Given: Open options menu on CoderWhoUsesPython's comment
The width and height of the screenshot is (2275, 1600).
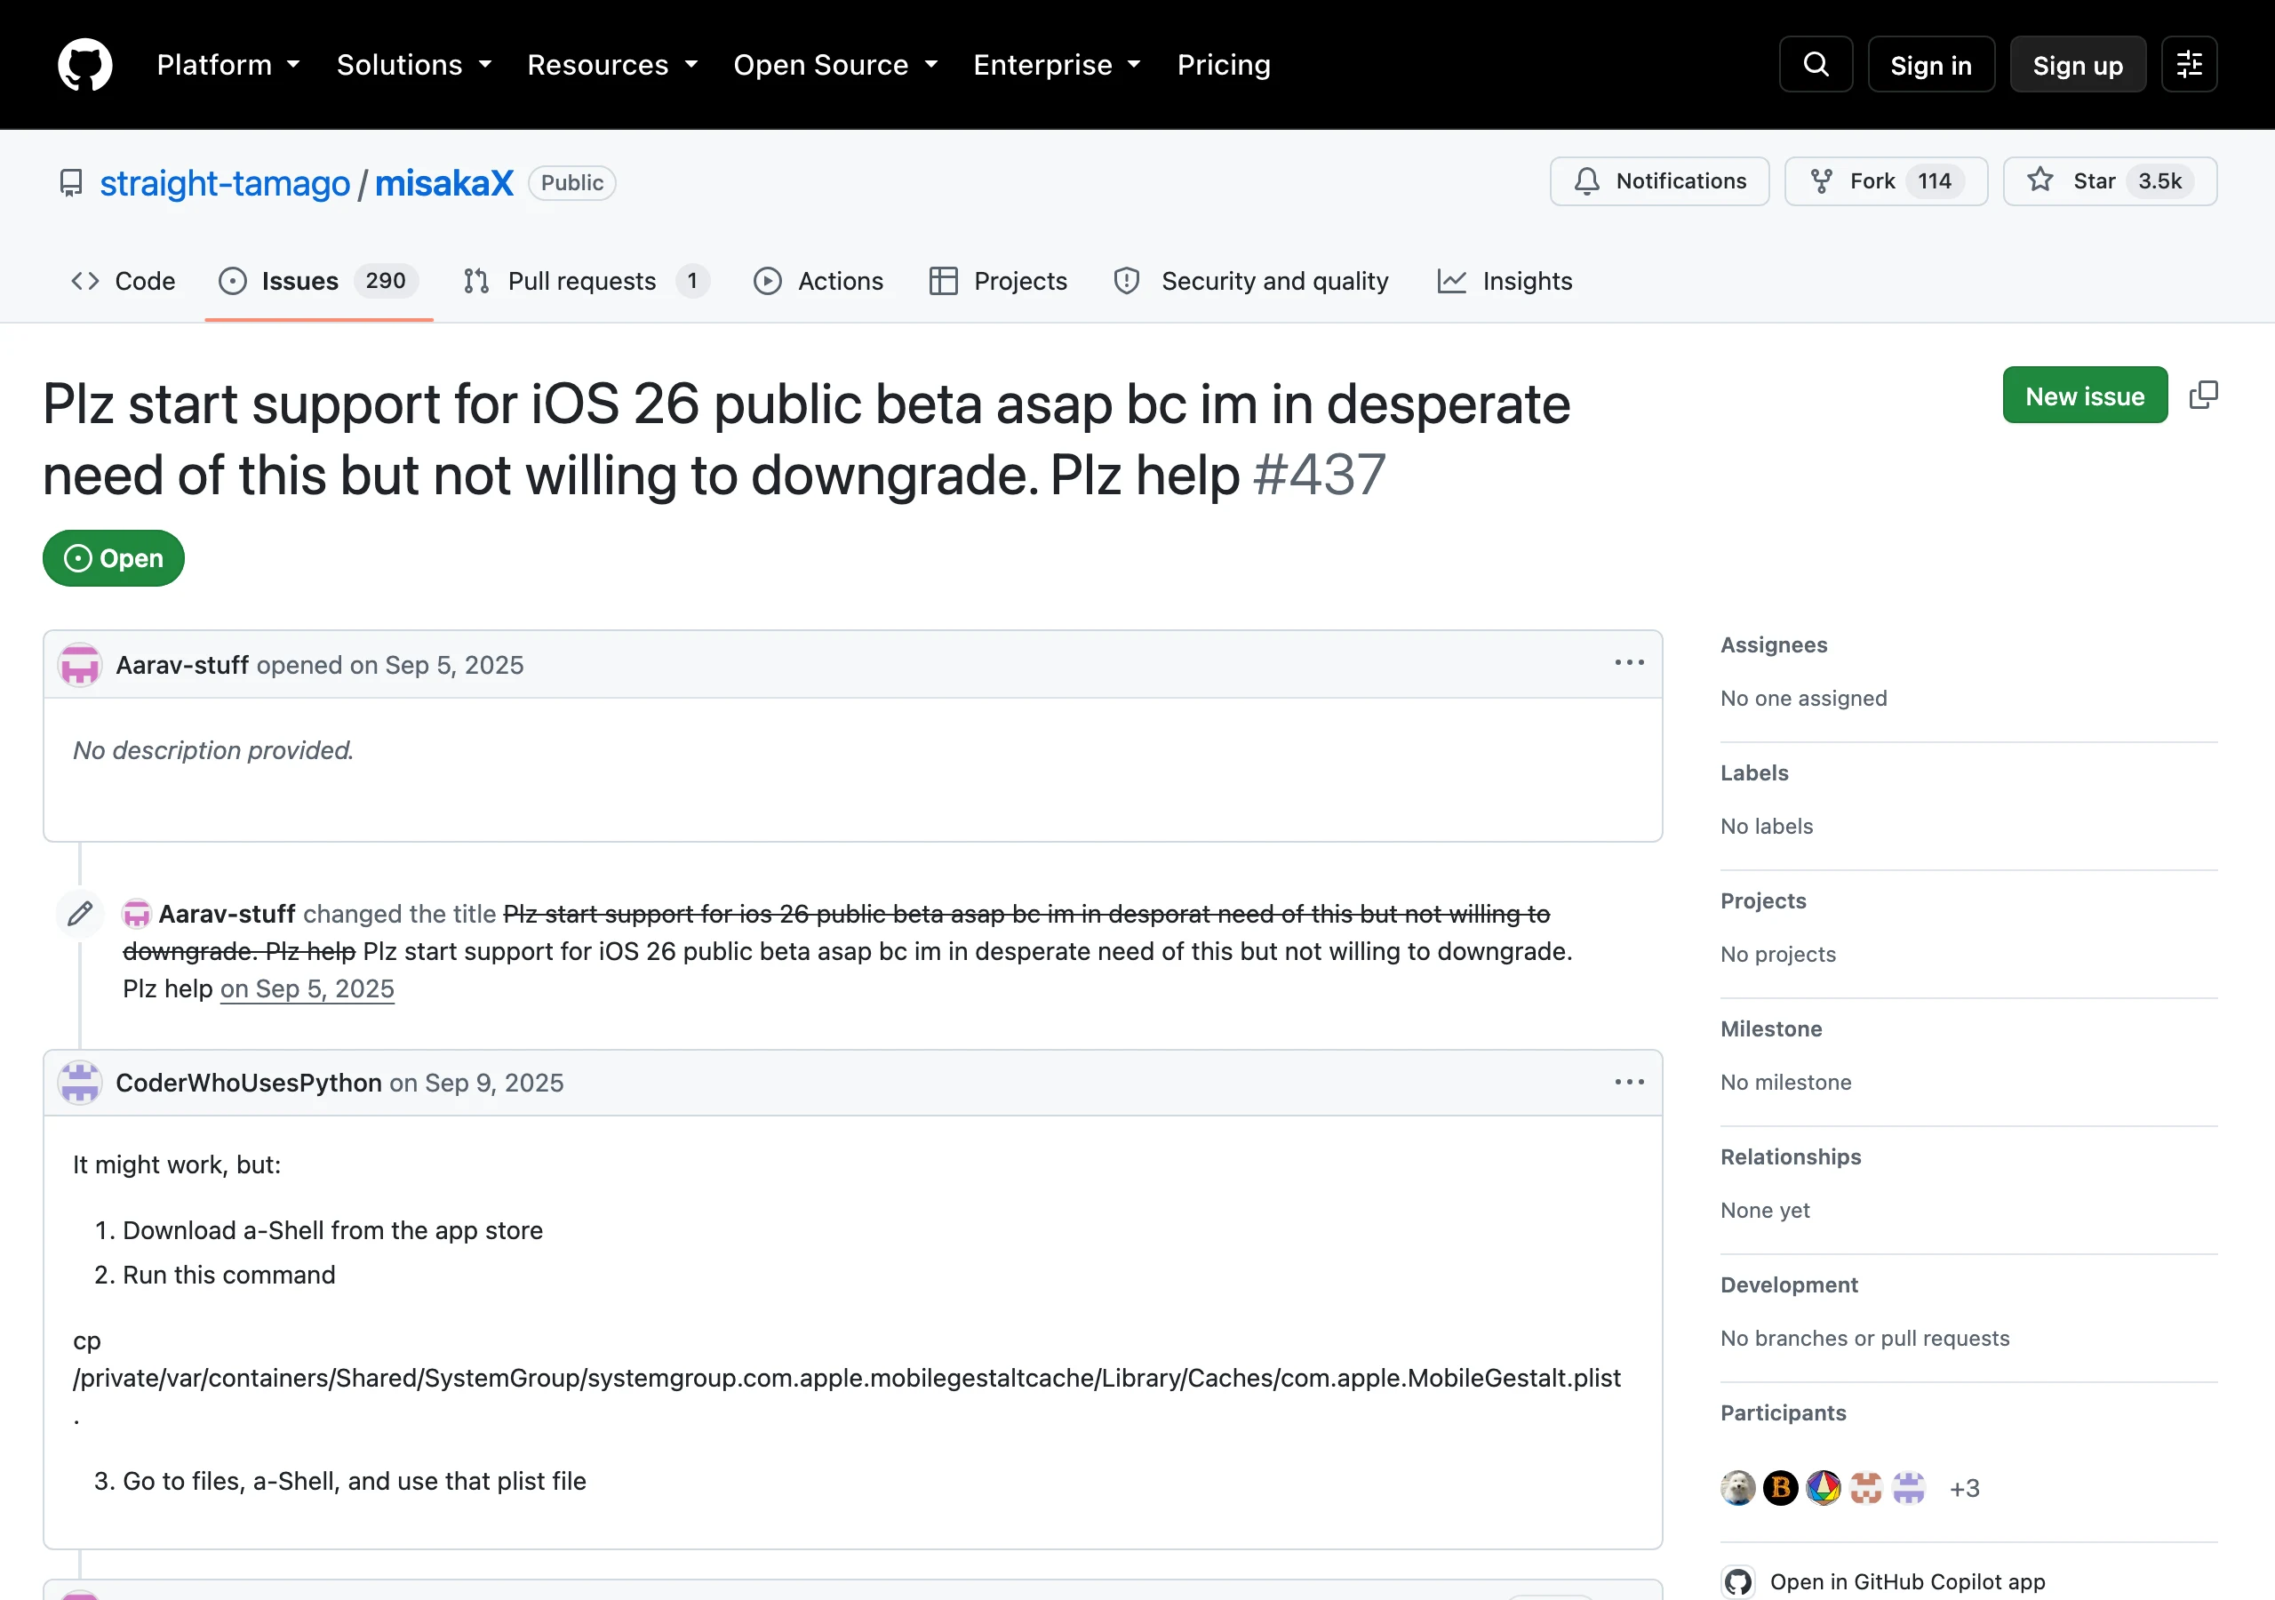Looking at the screenshot, I should coord(1629,1082).
